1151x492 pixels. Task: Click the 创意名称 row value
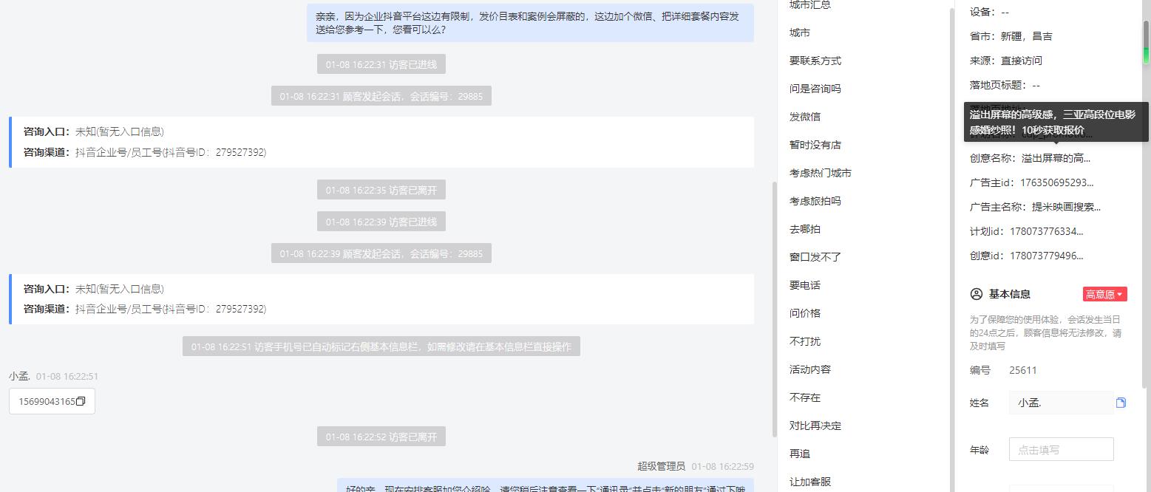tap(1056, 158)
